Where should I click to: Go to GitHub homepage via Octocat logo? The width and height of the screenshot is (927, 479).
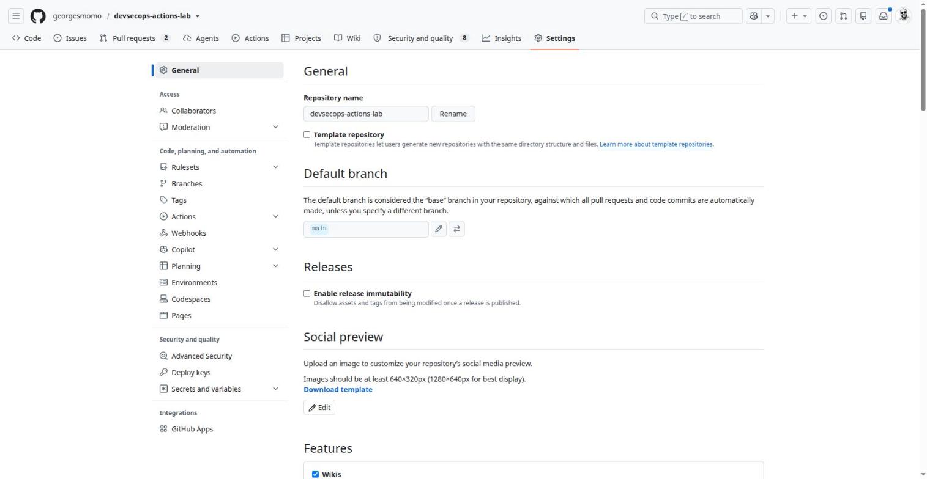tap(38, 16)
